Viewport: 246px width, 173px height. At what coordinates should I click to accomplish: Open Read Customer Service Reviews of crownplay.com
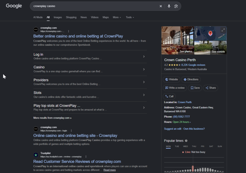77,162
